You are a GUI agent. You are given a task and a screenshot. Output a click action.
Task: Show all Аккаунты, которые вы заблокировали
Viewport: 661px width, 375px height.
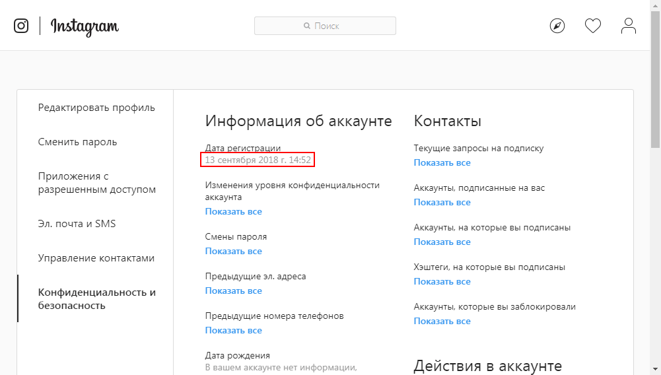click(442, 321)
